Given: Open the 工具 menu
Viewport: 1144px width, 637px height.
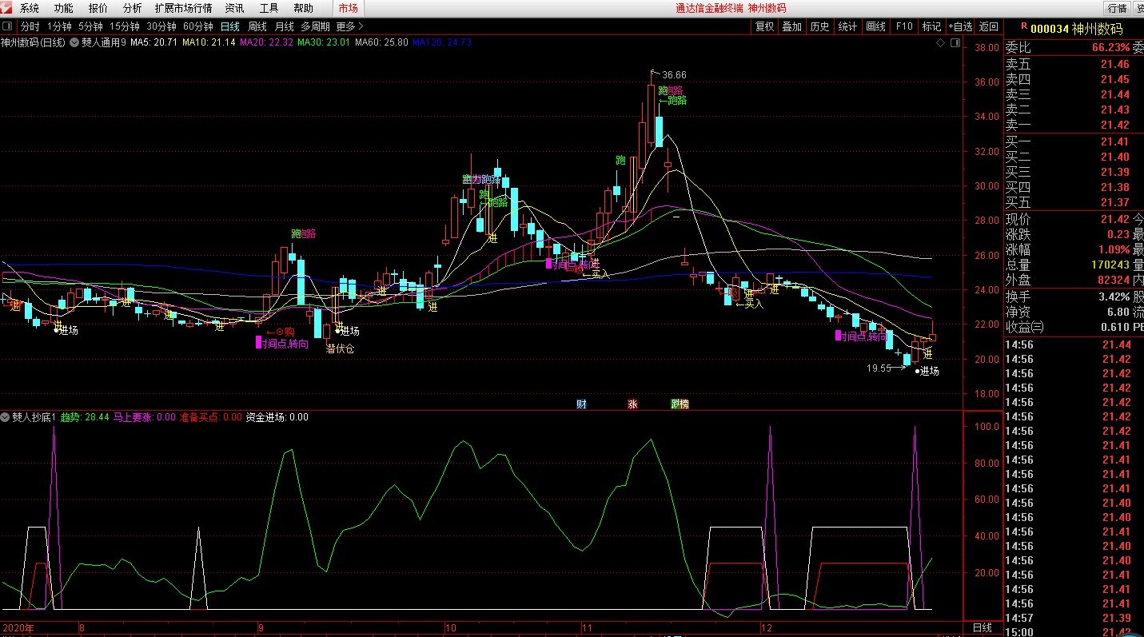Looking at the screenshot, I should (x=269, y=8).
